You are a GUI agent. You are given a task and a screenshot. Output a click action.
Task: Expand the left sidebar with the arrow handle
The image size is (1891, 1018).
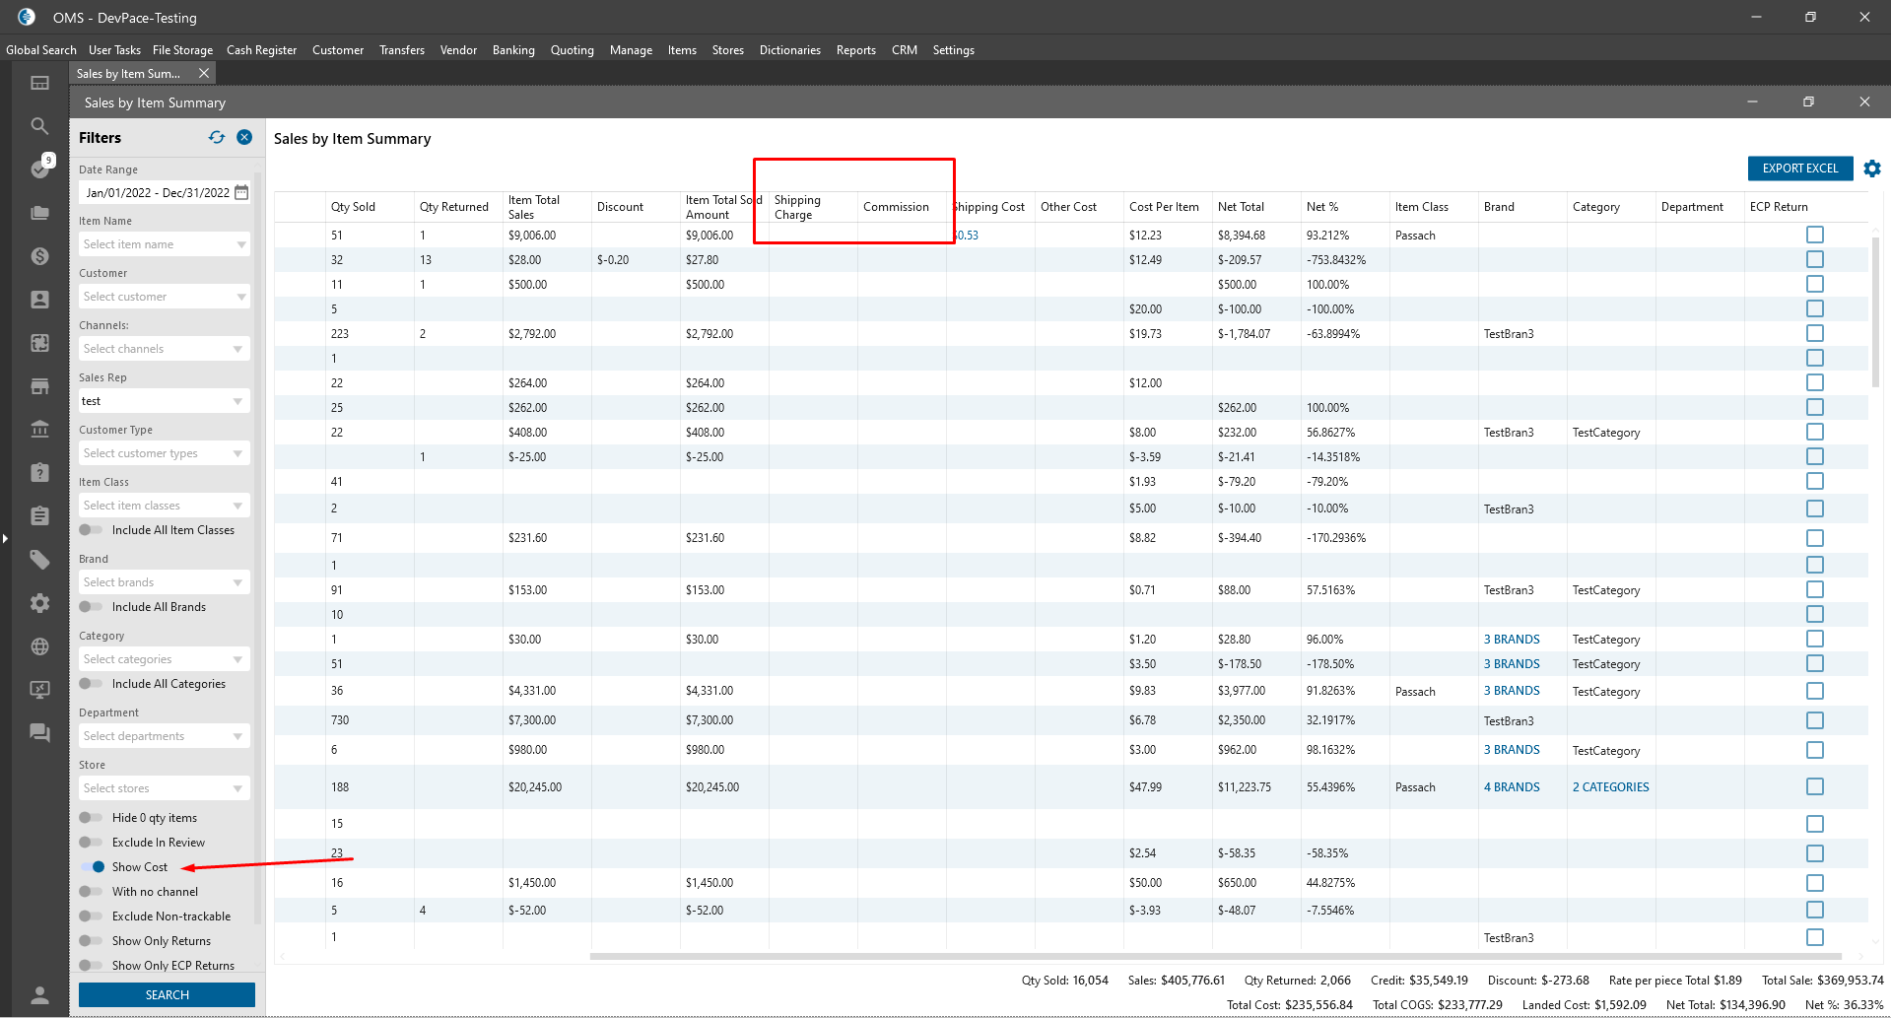(5, 538)
